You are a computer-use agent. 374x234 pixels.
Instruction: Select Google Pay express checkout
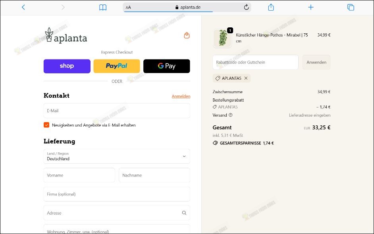click(x=166, y=66)
